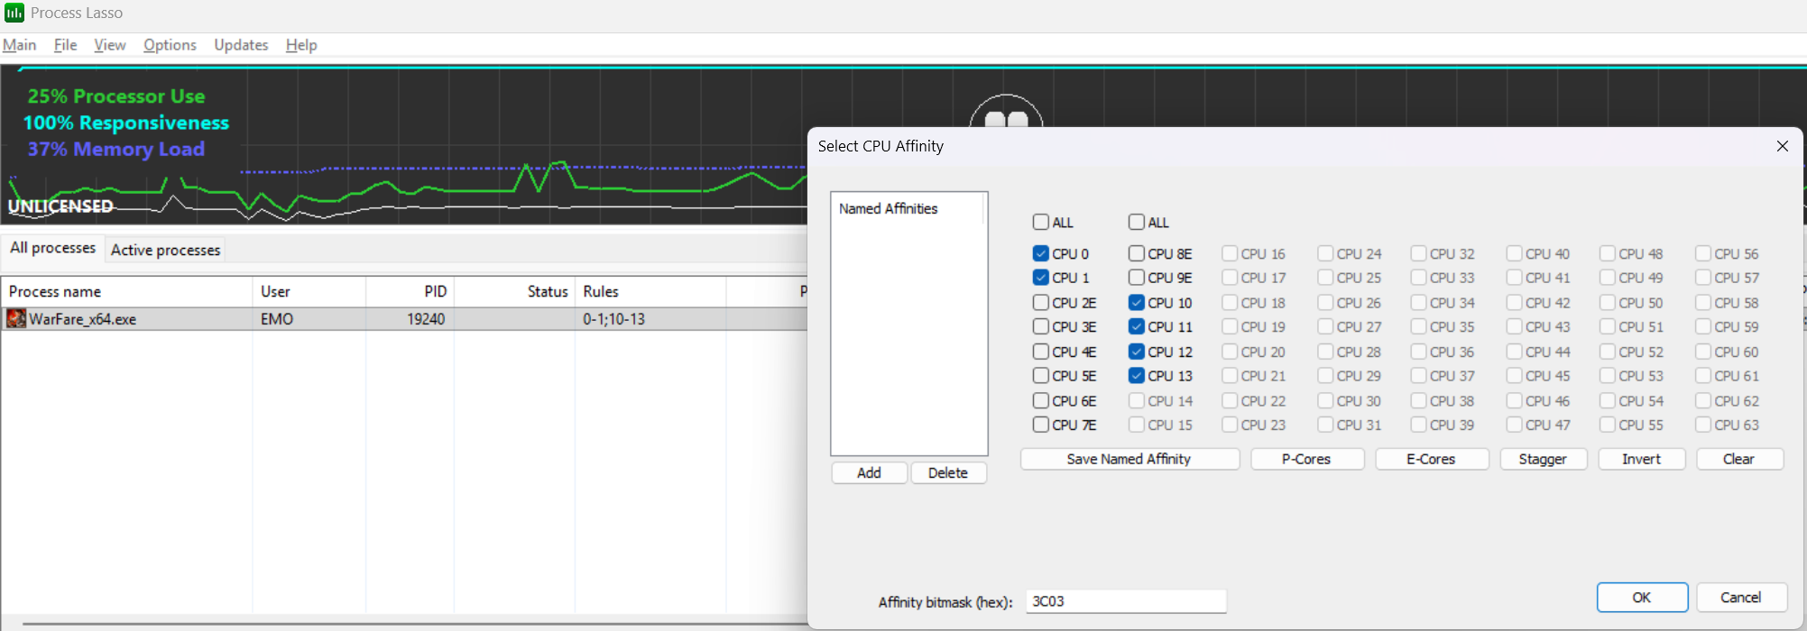Close the Select CPU Affinity dialog

(1782, 146)
